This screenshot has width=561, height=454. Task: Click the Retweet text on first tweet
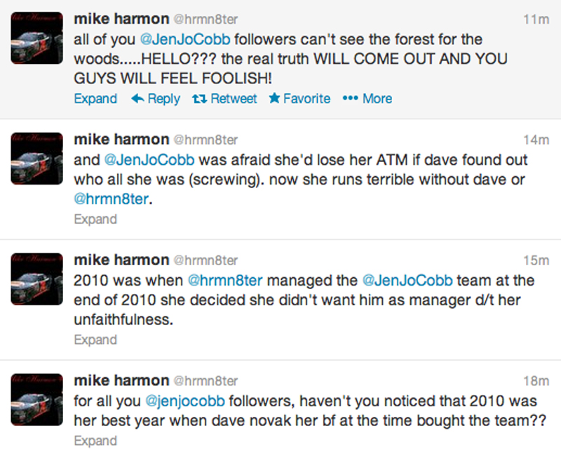[234, 99]
